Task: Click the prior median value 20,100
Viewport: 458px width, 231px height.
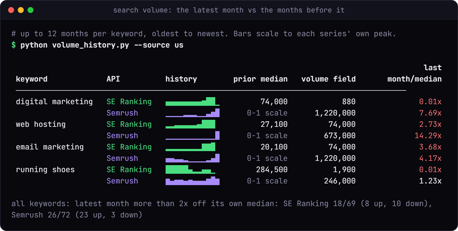Action: [274, 147]
